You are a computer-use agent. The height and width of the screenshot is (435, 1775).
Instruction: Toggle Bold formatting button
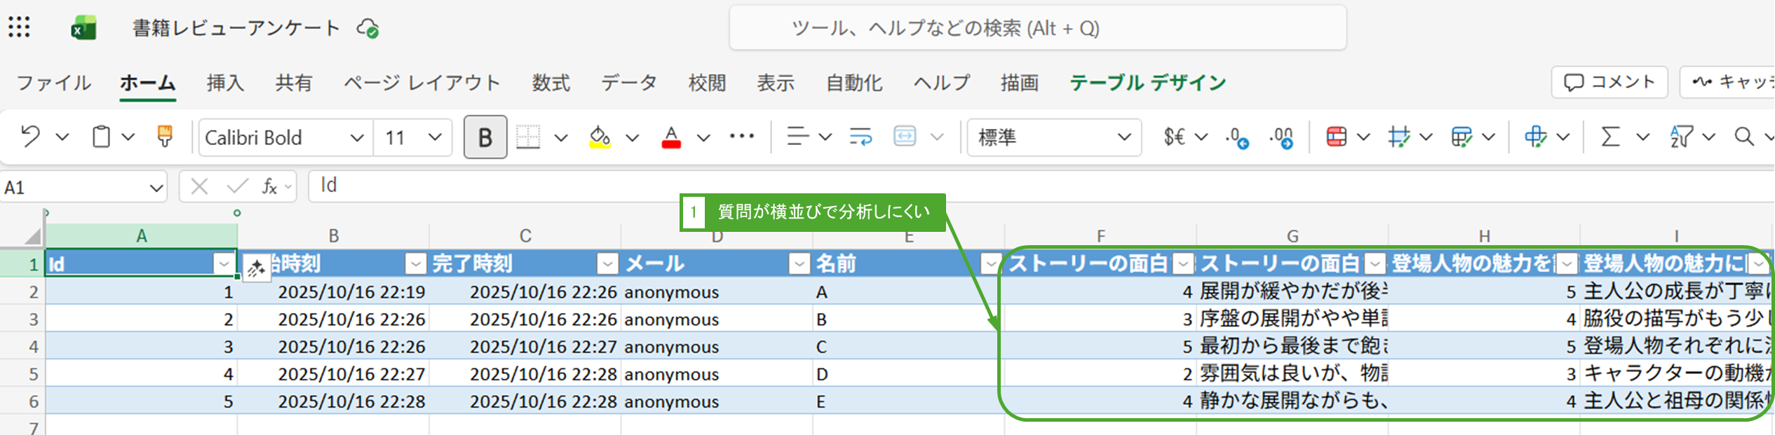[x=485, y=137]
